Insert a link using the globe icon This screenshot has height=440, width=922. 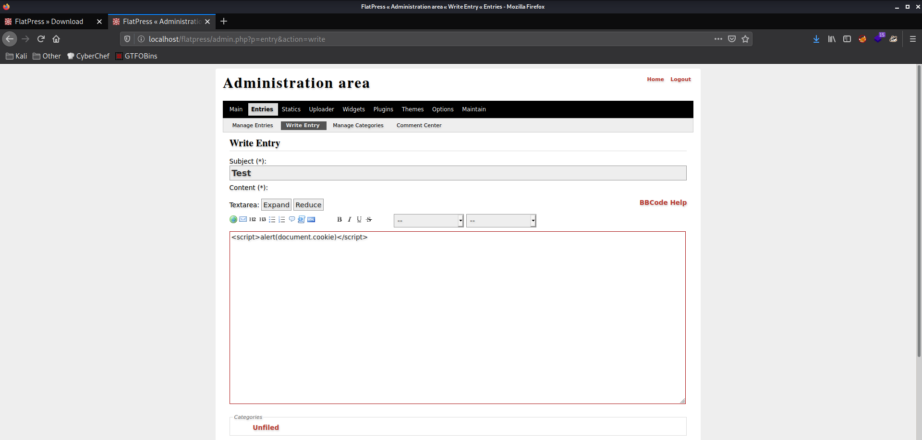coord(233,219)
